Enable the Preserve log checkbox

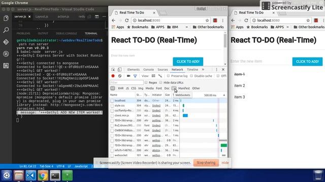coord(168,76)
